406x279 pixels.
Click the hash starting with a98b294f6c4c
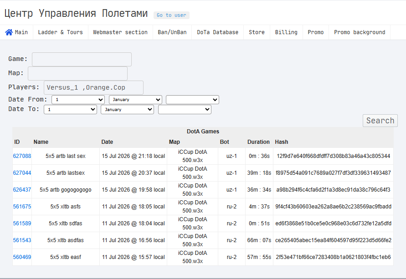coord(333,189)
